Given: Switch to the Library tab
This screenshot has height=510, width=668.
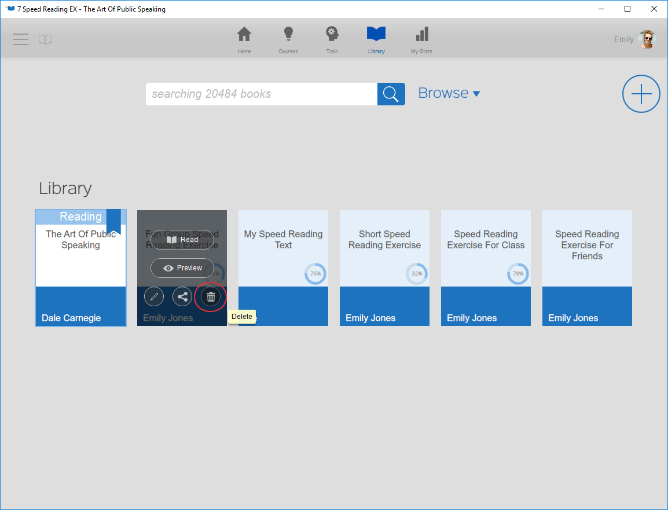Looking at the screenshot, I should pyautogui.click(x=376, y=39).
